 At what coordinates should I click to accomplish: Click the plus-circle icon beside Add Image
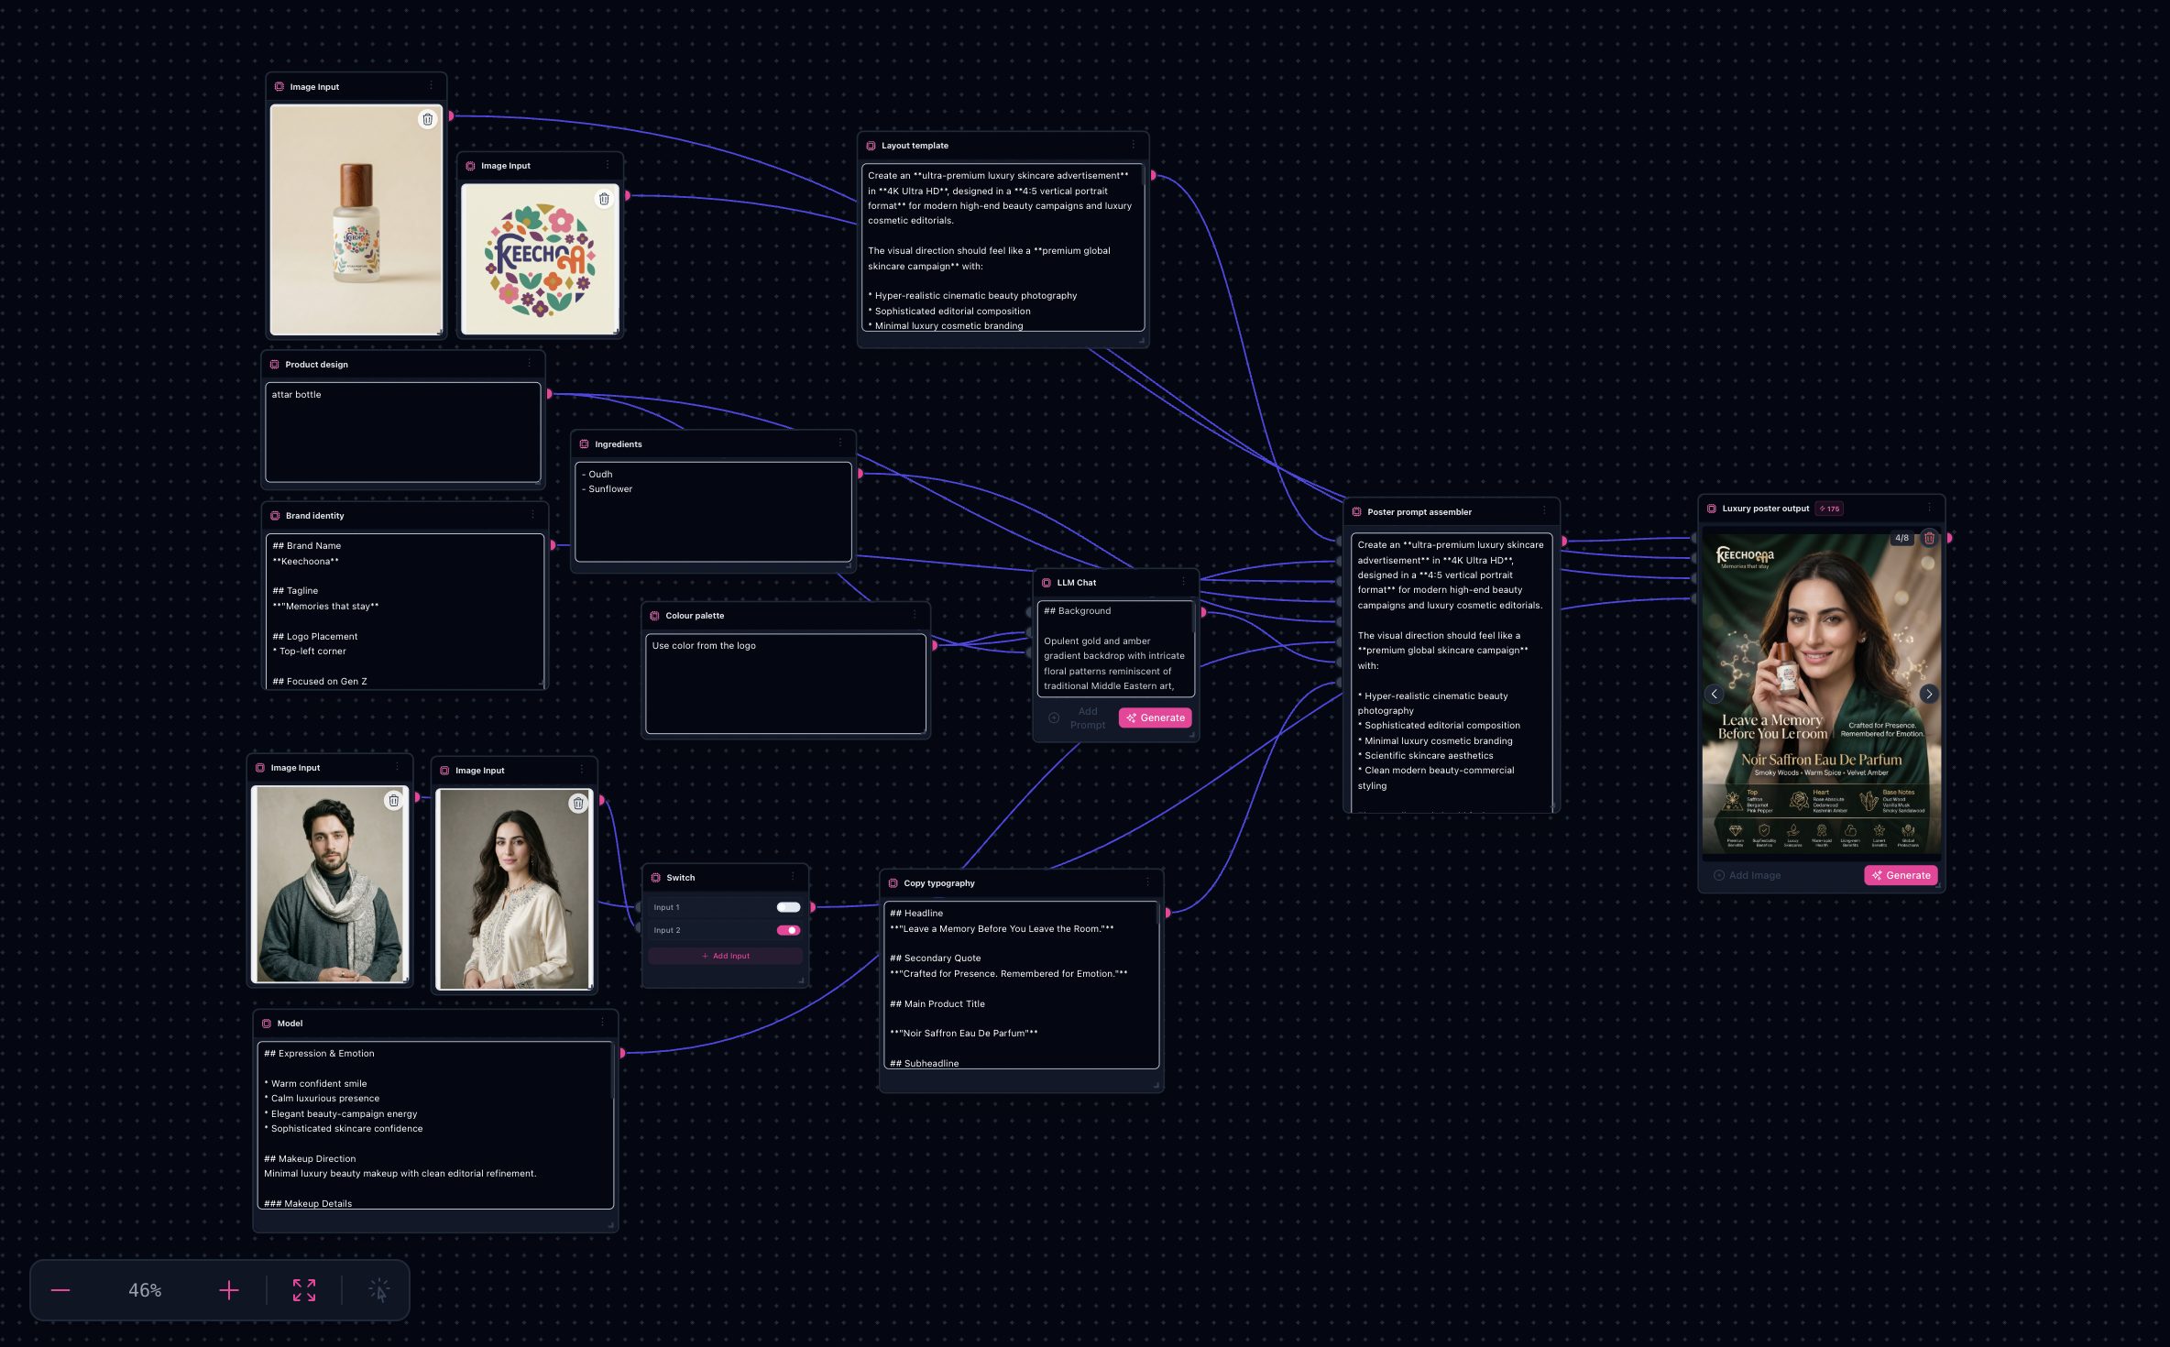click(1718, 875)
